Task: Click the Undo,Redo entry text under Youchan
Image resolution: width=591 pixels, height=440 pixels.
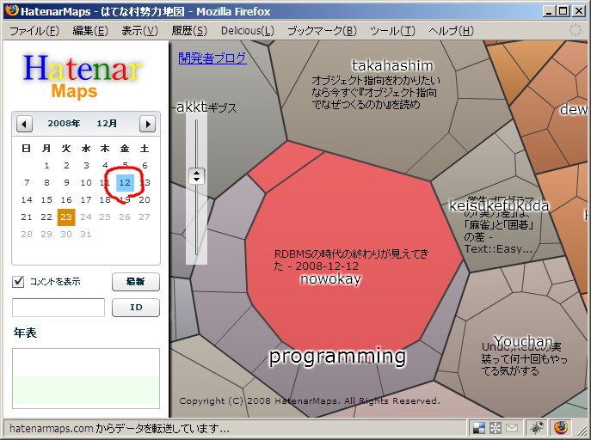Action: 524,358
